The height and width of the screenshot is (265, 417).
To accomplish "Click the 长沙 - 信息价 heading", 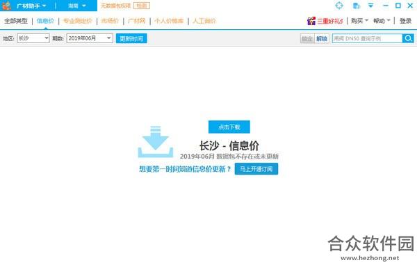I will [229, 145].
